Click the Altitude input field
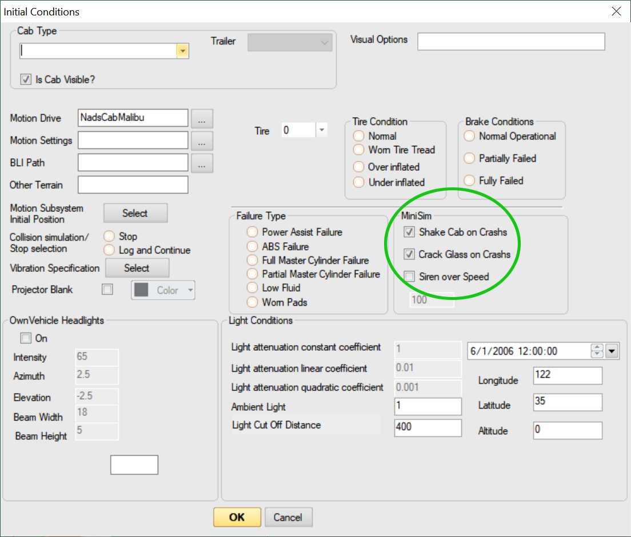The width and height of the screenshot is (631, 537). pos(568,430)
